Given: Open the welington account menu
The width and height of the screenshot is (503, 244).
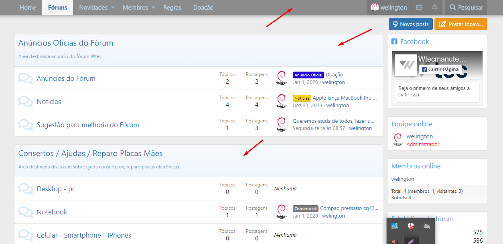Looking at the screenshot, I should (389, 8).
